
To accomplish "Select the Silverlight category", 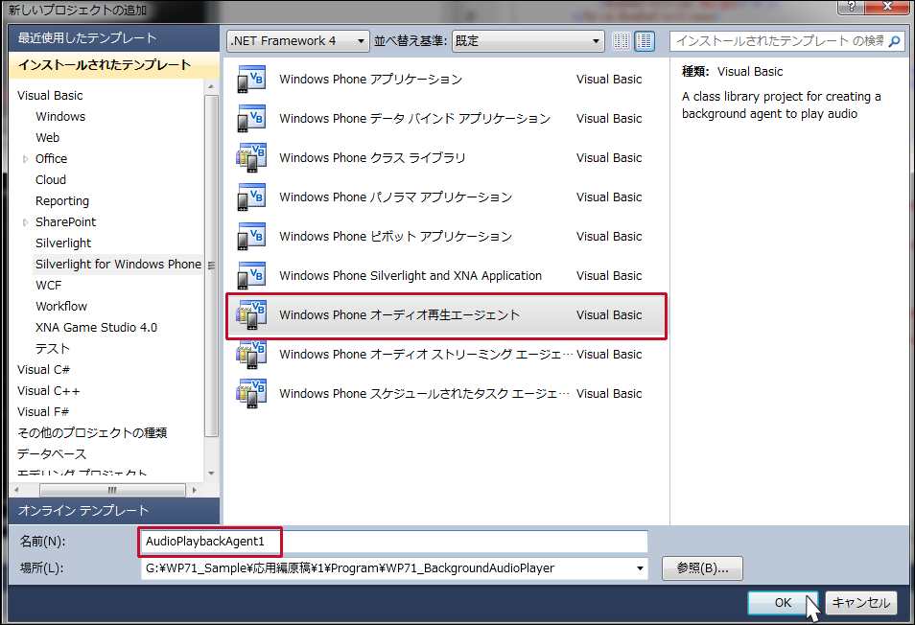I will coord(63,243).
